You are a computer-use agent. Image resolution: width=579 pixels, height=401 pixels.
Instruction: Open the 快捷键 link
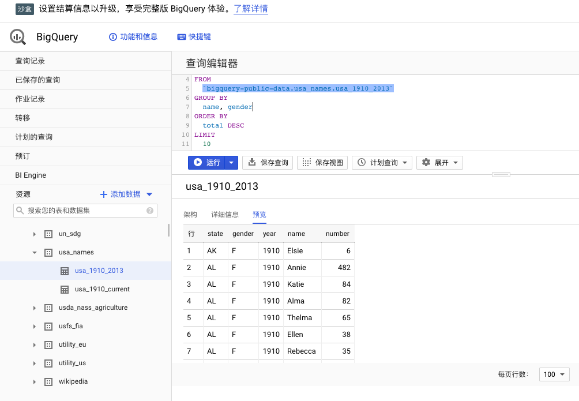(194, 37)
